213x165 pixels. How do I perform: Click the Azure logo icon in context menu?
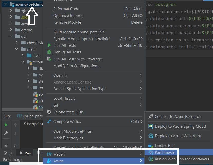click(49, 161)
